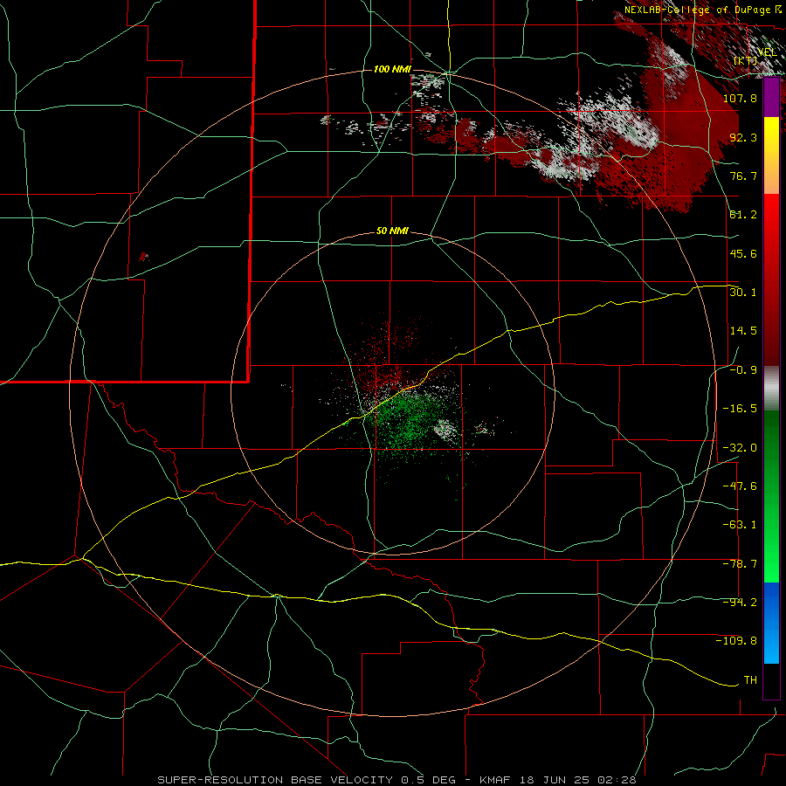
Task: Click the -94.2 value on velocity scale
Action: pyautogui.click(x=740, y=603)
